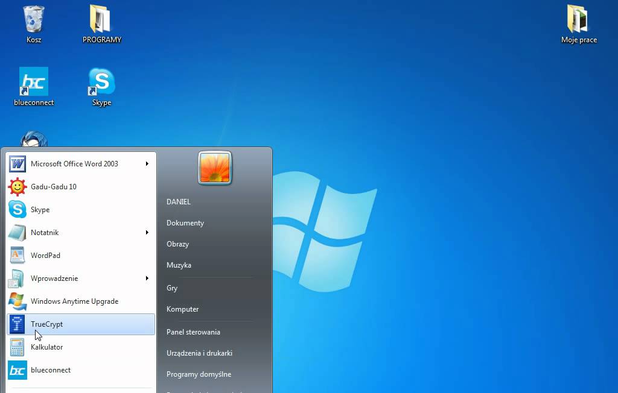This screenshot has width=618, height=393.
Task: Open Dokumenty in the Start menu
Action: tap(185, 223)
